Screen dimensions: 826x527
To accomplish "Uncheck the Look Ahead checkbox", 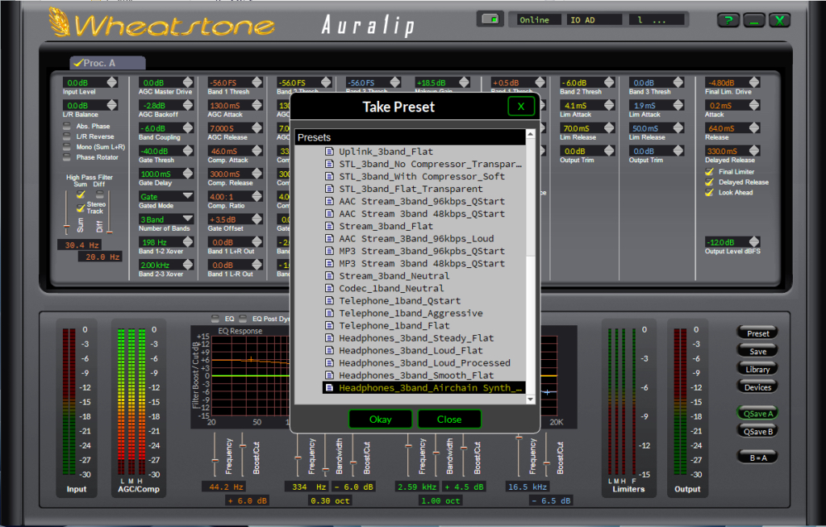I will coord(710,193).
